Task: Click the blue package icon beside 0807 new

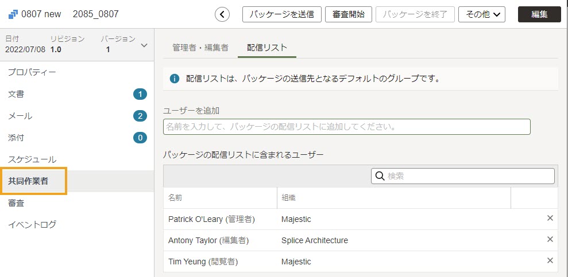Action: point(13,14)
